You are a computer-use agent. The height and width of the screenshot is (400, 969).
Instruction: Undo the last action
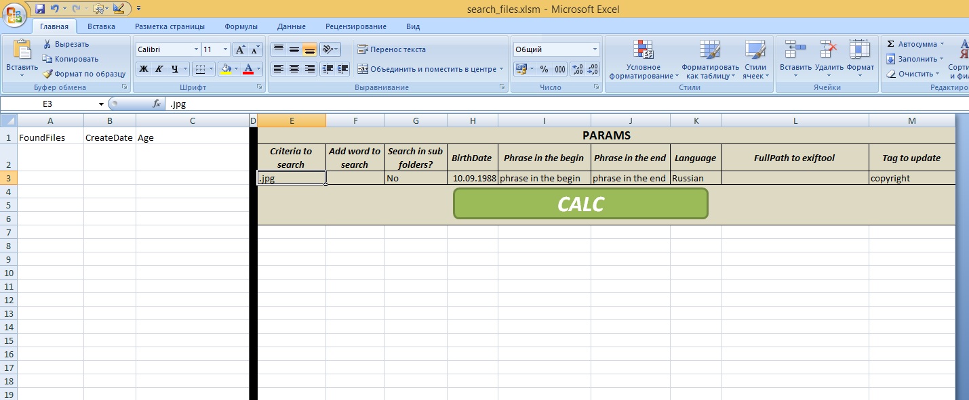pos(56,9)
